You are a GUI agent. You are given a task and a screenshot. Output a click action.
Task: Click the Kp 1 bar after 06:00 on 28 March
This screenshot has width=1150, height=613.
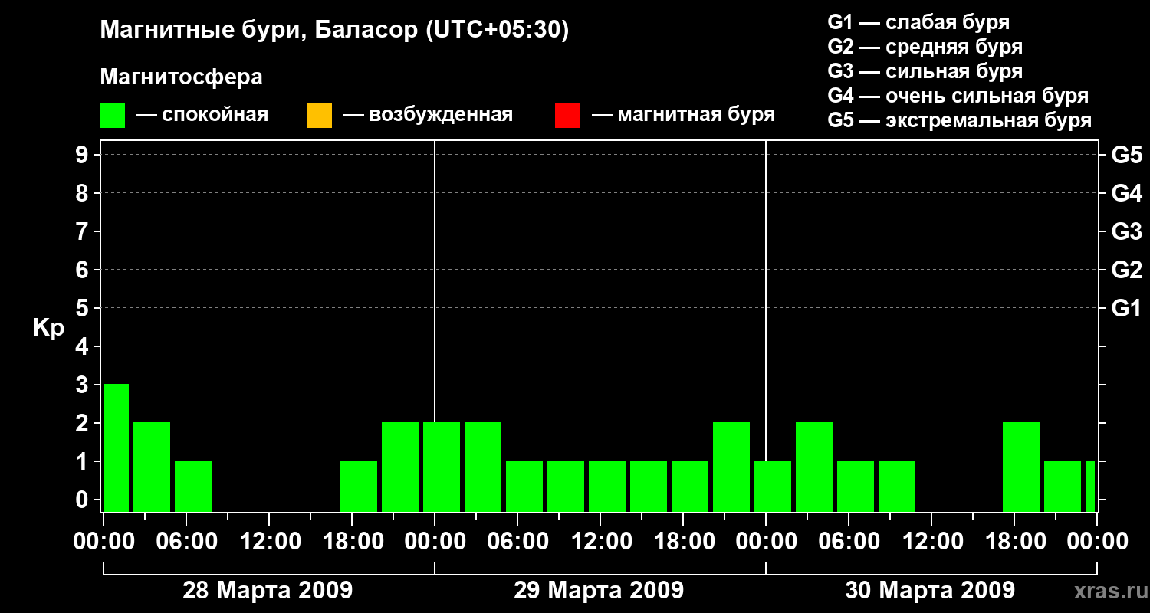point(193,486)
